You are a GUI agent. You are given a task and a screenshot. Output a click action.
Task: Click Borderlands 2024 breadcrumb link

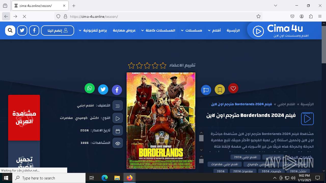[241, 104]
